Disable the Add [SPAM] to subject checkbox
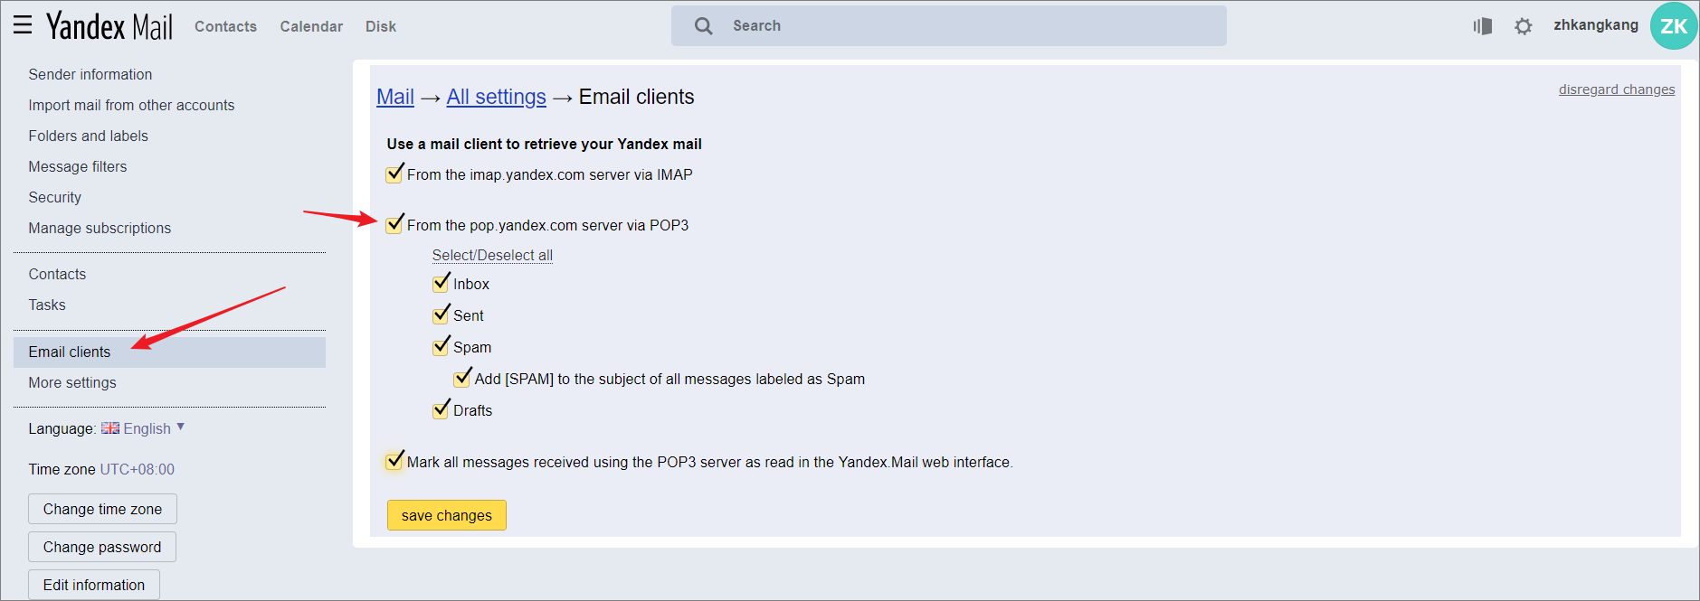The height and width of the screenshot is (601, 1700). click(462, 379)
